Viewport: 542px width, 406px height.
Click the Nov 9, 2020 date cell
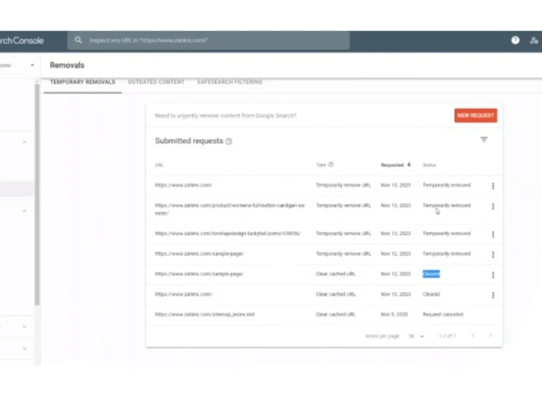pyautogui.click(x=394, y=315)
